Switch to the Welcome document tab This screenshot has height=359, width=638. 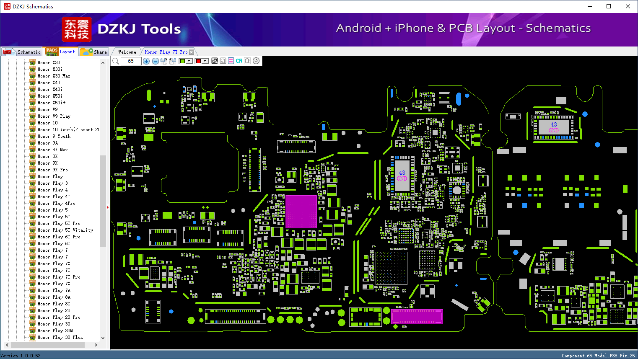(127, 52)
